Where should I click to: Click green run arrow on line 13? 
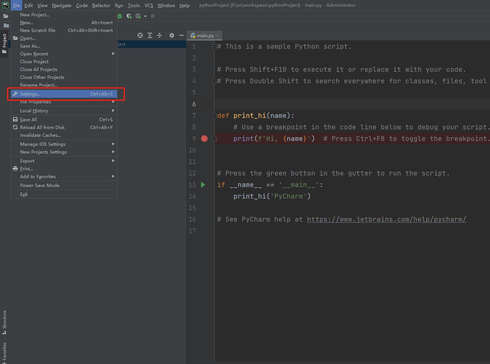pyautogui.click(x=203, y=185)
